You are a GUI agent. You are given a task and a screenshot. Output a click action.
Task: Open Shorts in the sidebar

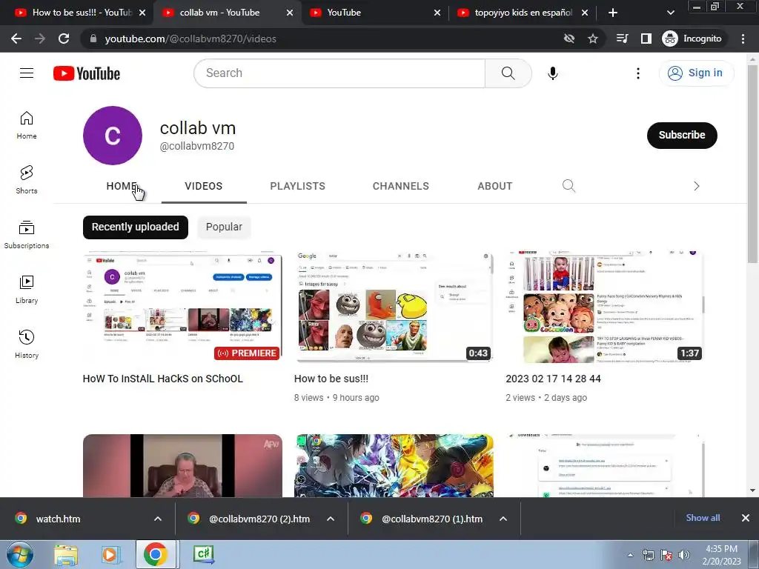(x=27, y=180)
